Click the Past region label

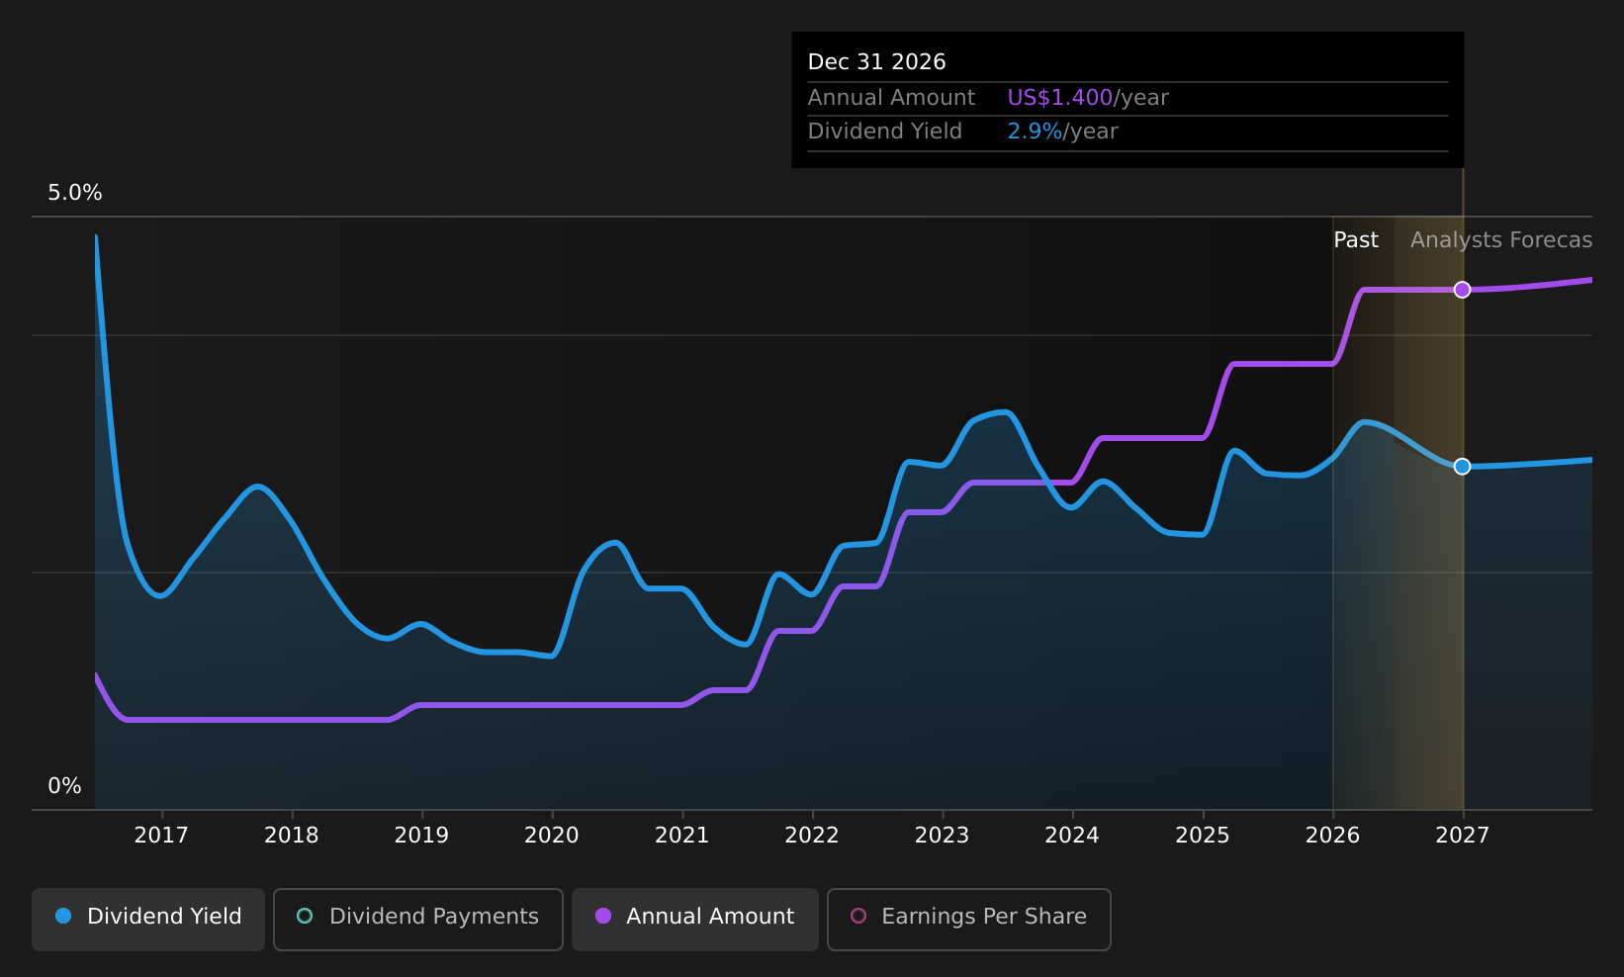click(1356, 240)
